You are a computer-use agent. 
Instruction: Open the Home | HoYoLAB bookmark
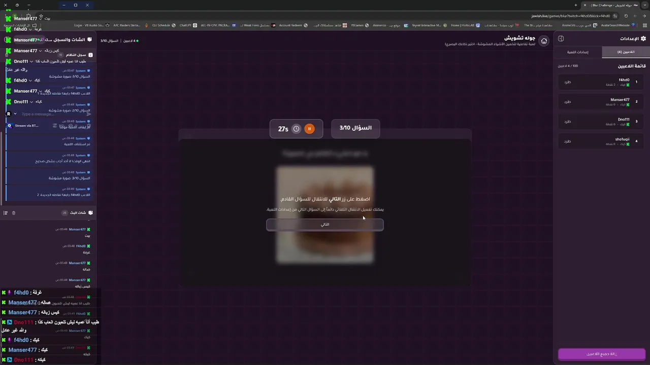pyautogui.click(x=465, y=25)
